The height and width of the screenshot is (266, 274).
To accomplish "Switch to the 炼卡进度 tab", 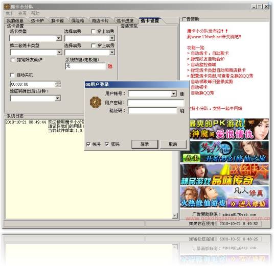I will (125, 21).
